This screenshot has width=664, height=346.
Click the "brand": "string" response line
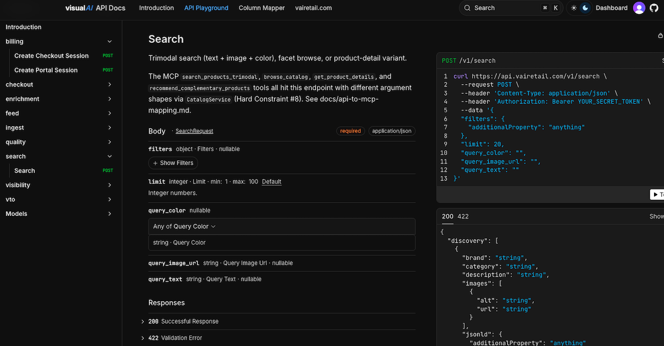coord(495,258)
